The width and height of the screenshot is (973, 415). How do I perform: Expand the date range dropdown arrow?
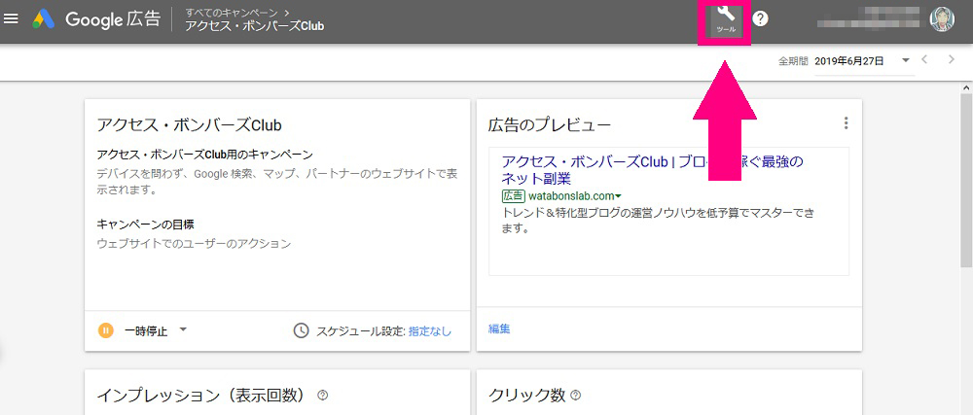click(x=905, y=60)
